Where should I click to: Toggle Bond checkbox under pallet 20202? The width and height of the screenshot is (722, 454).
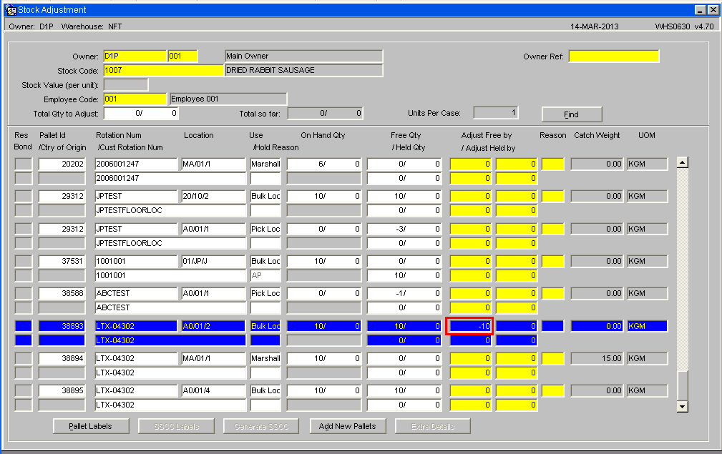(24, 178)
